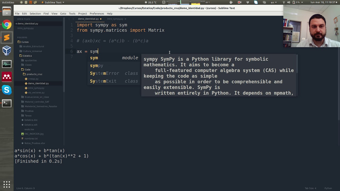This screenshot has height=191, width=340.
Task: Close the intro_sympy.py tab
Action: tap(125, 19)
